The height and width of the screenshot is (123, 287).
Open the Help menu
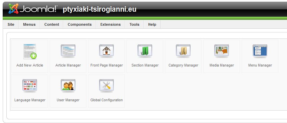(x=152, y=24)
